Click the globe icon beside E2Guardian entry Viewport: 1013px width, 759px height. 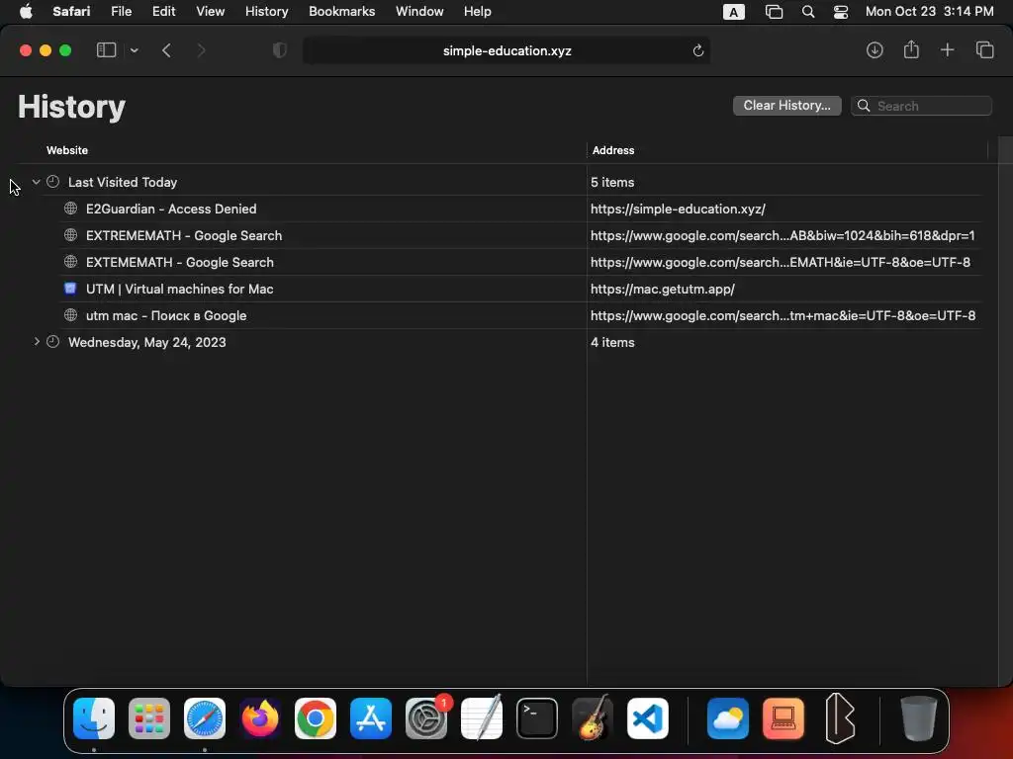(x=70, y=209)
